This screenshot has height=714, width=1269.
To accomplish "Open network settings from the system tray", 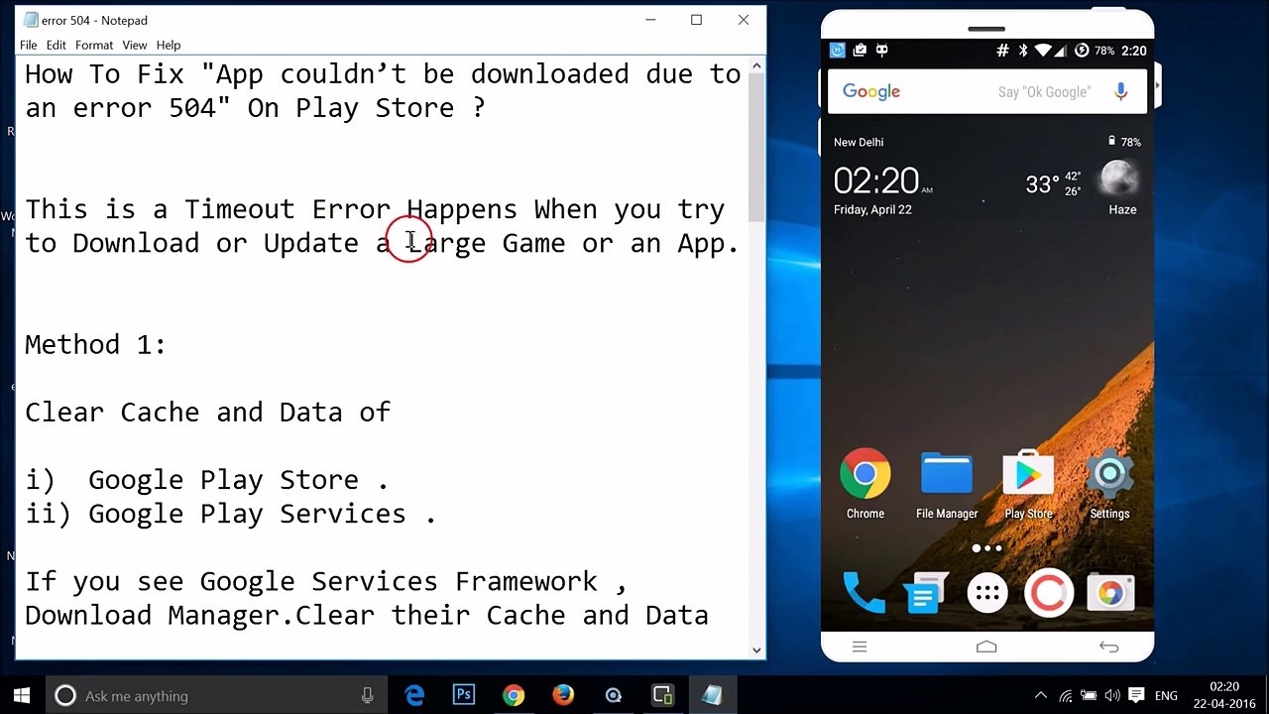I will click(x=1066, y=695).
